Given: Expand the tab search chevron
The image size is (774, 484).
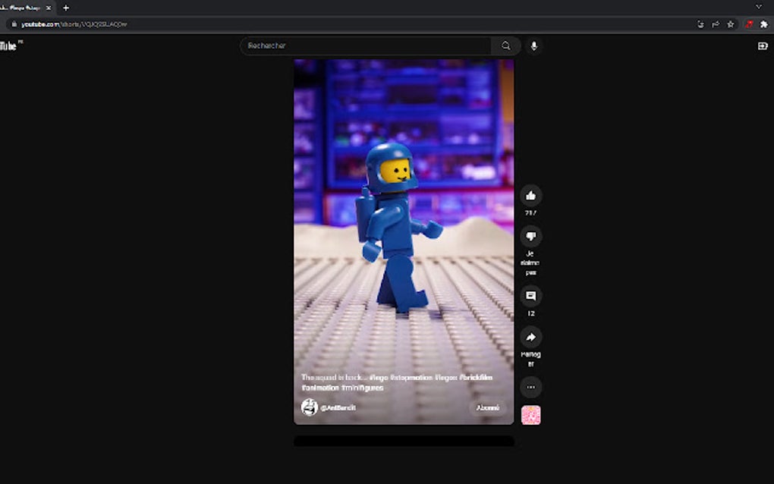Looking at the screenshot, I should coord(759,7).
